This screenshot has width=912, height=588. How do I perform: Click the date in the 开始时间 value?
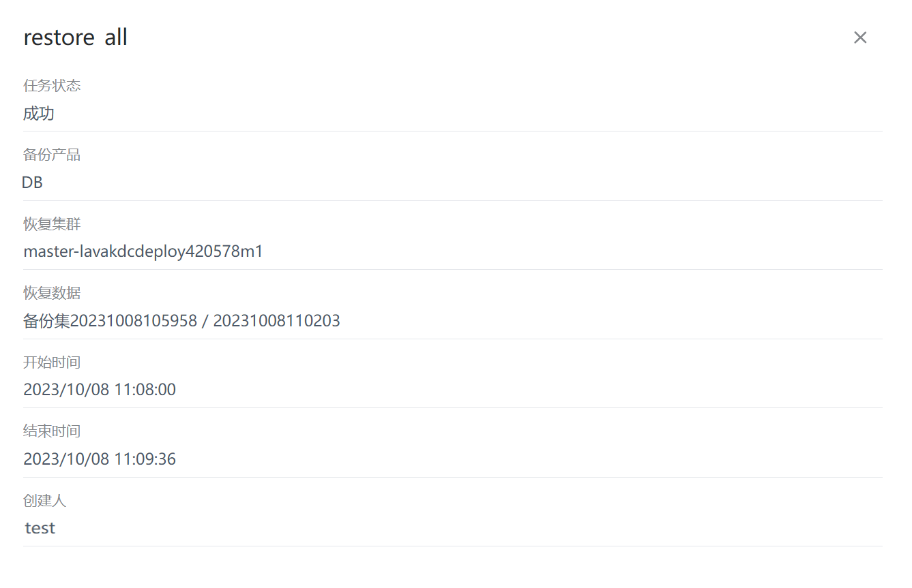[66, 390]
